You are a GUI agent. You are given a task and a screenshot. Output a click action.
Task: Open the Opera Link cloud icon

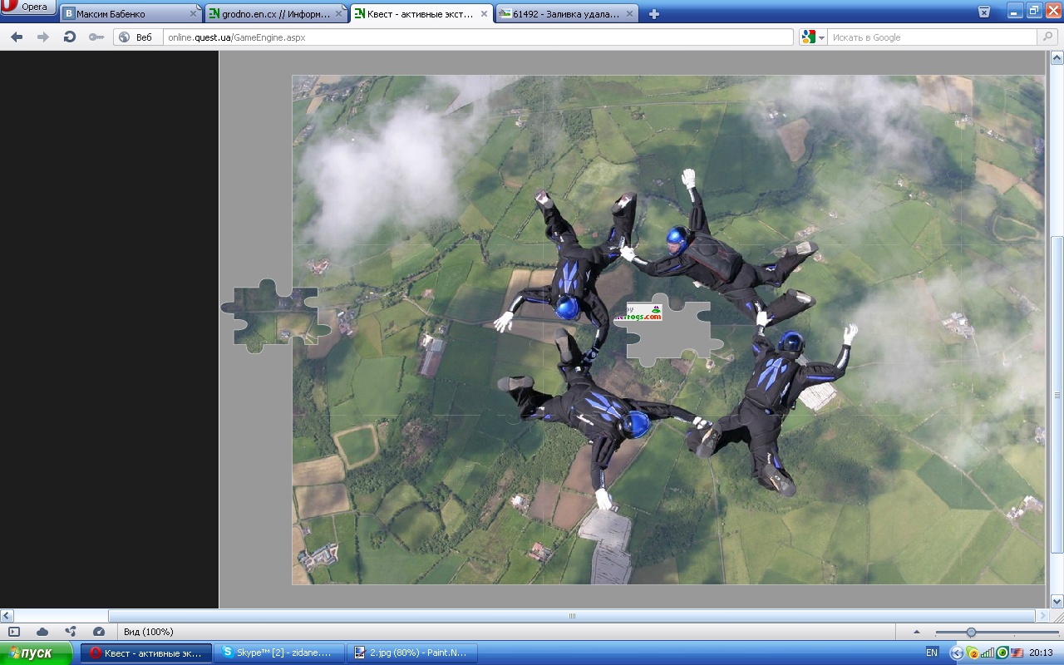click(x=42, y=632)
